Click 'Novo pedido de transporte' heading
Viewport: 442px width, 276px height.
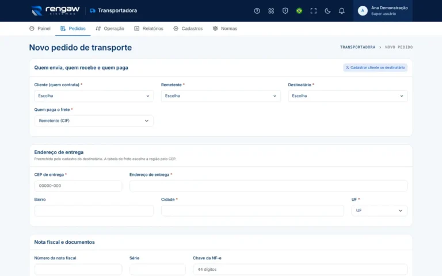(x=81, y=48)
